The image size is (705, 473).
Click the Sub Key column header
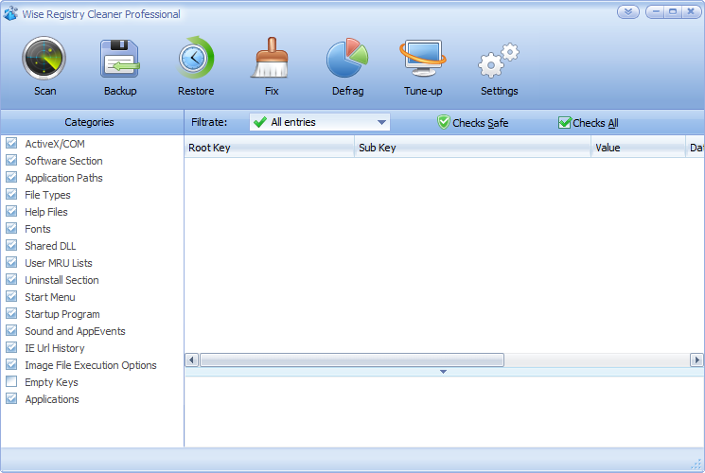tap(472, 148)
